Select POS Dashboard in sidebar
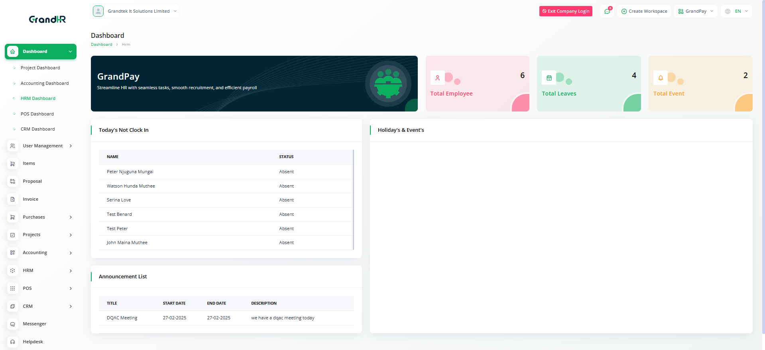This screenshot has width=765, height=350. (x=37, y=114)
